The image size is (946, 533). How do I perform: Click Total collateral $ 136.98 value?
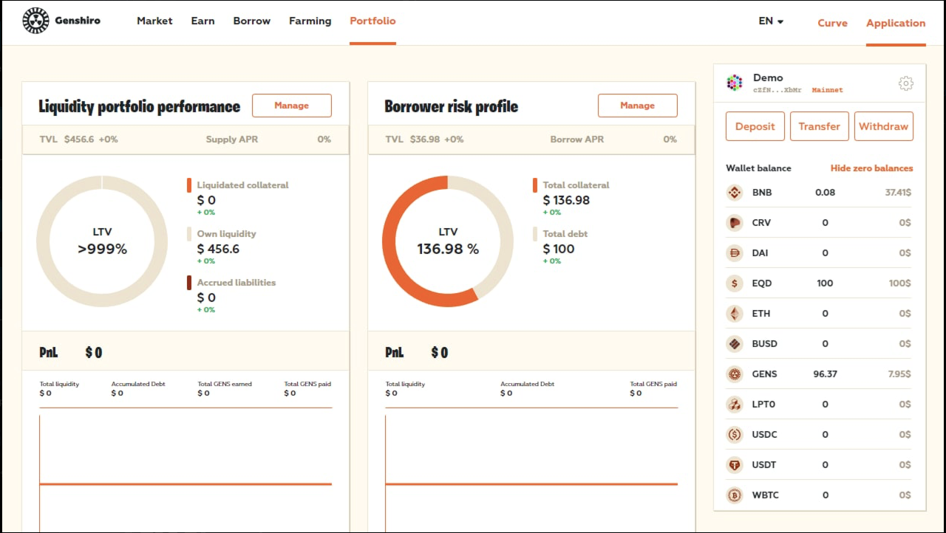click(x=566, y=201)
